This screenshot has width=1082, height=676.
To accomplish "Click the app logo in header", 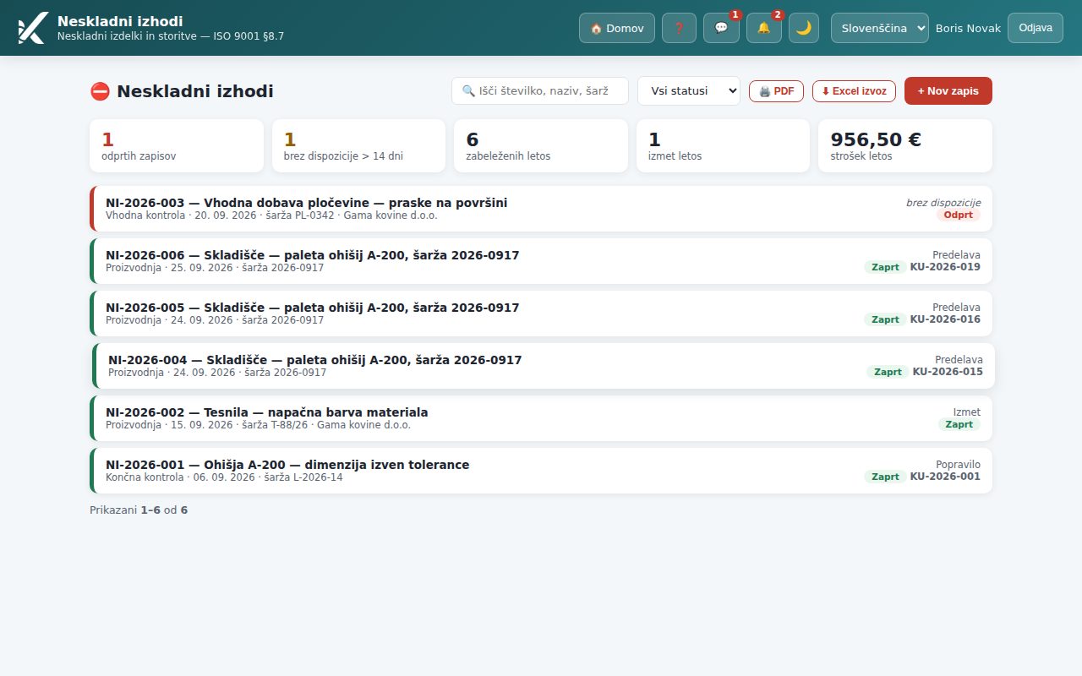I will (32, 28).
